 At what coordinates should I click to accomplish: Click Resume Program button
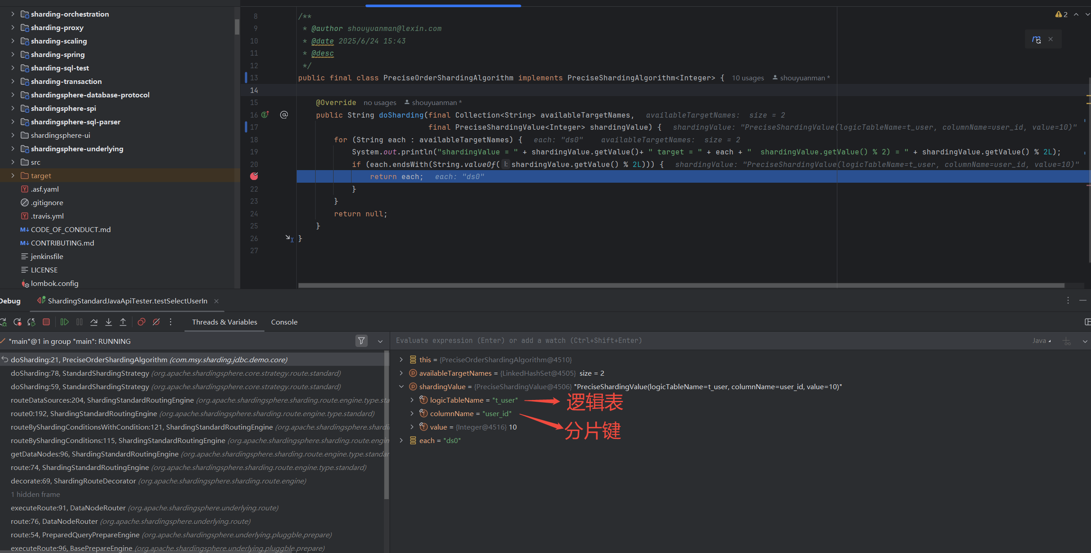click(x=64, y=322)
